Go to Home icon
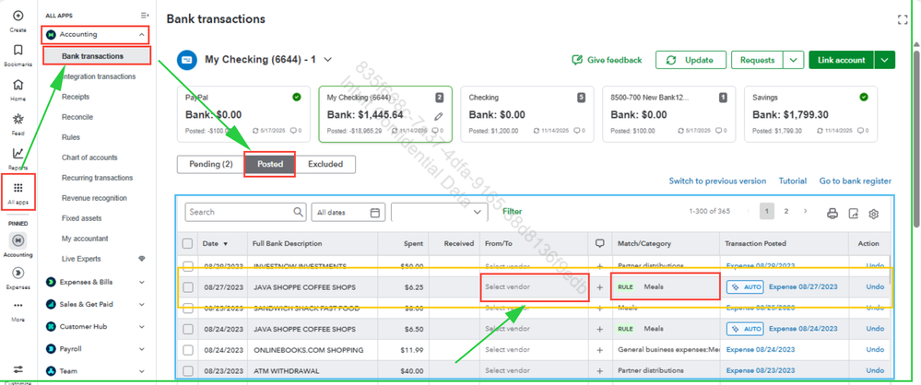The image size is (921, 385). tap(18, 85)
